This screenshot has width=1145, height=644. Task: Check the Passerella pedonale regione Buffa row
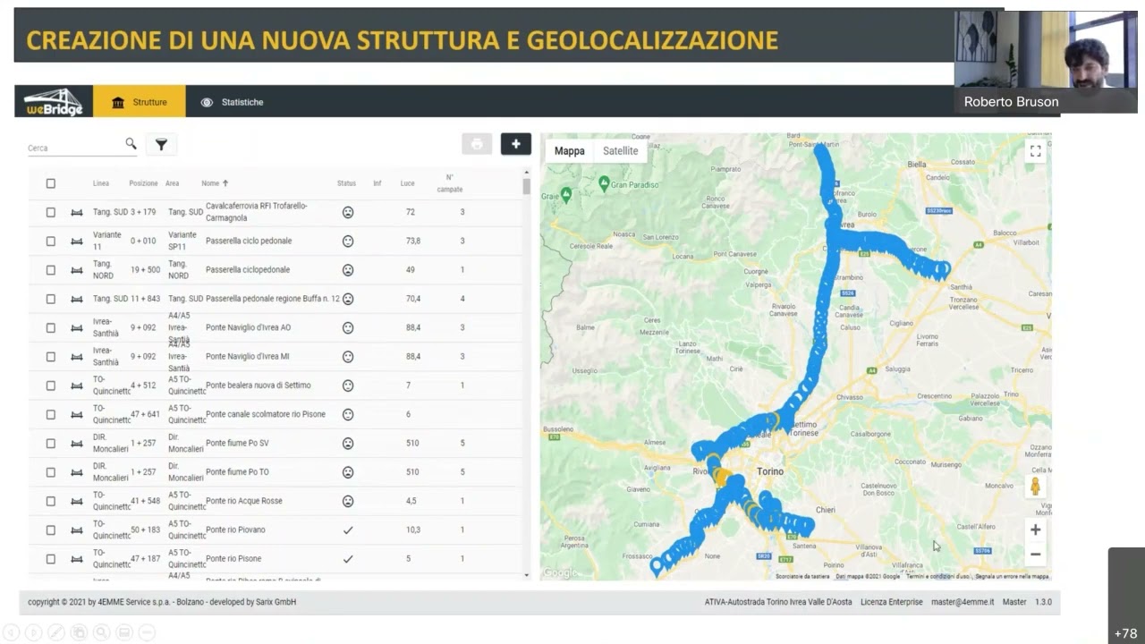coord(51,299)
